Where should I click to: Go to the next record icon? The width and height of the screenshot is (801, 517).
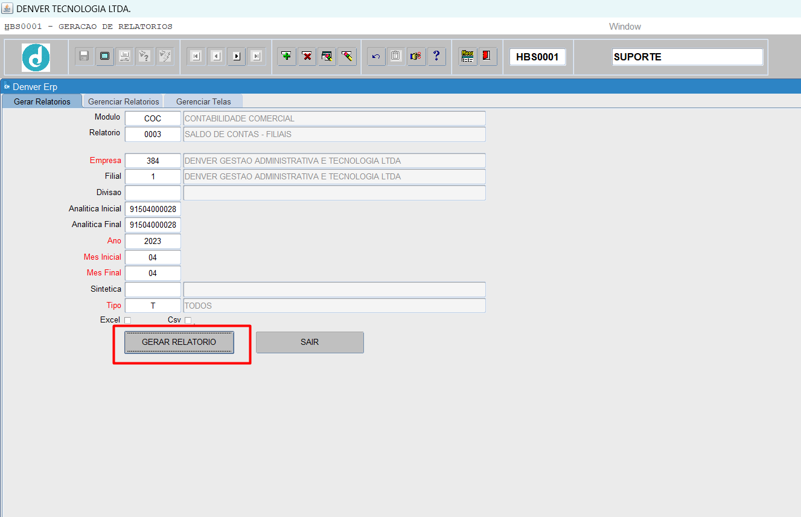tap(237, 56)
